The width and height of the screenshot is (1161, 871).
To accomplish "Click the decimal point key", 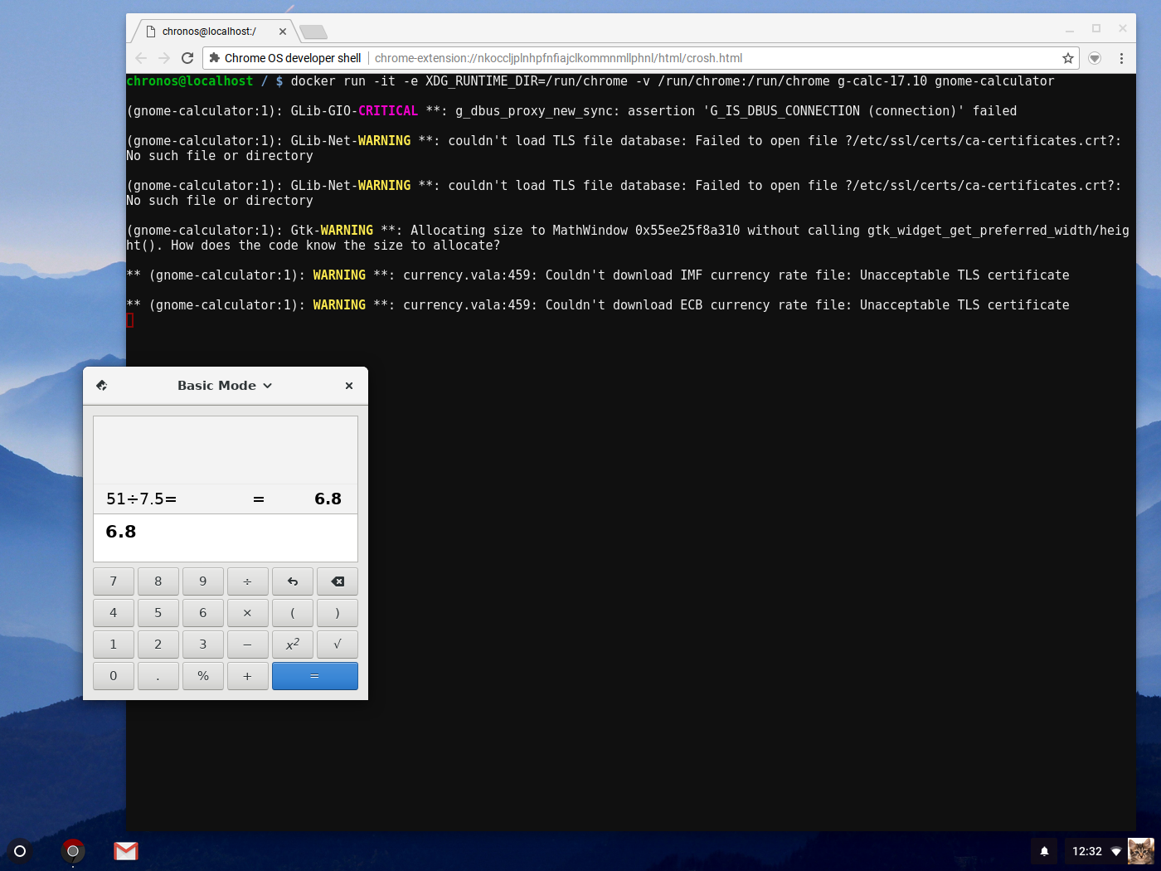I will tap(158, 676).
